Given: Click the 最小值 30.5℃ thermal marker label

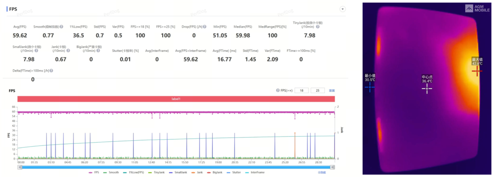Looking at the screenshot, I should [370, 78].
